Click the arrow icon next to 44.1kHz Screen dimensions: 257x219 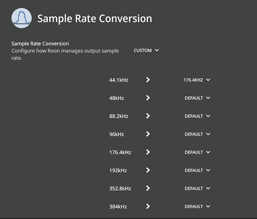148,80
